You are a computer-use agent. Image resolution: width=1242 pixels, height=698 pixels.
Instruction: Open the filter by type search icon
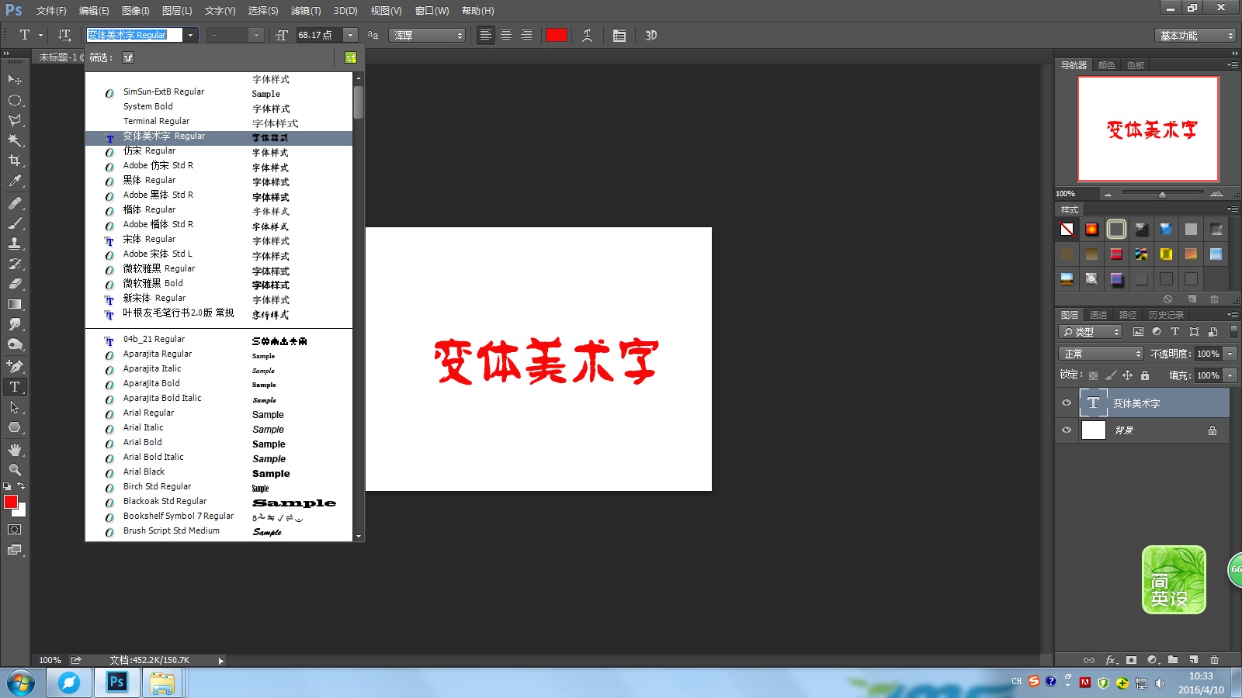coord(128,57)
